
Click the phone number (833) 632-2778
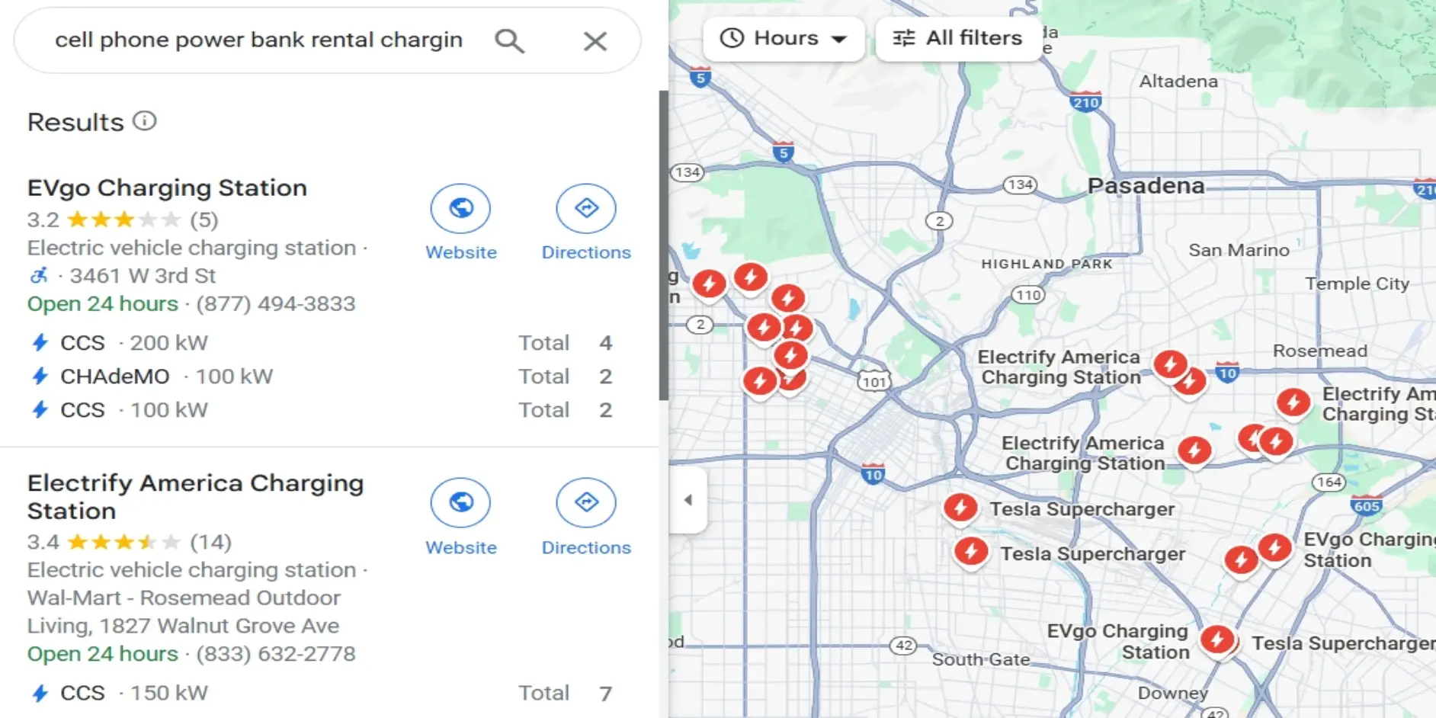[276, 654]
